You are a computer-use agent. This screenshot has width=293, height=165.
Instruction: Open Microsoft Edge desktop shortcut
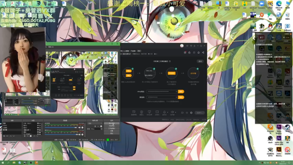pos(279,3)
